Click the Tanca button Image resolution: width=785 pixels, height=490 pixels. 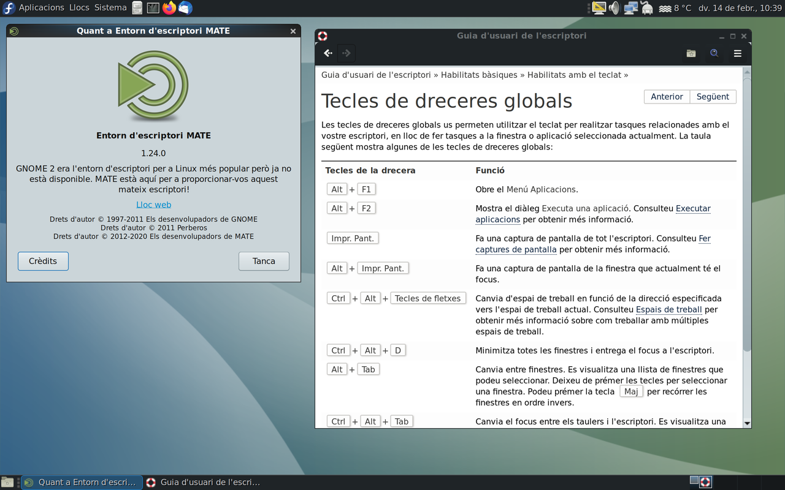[264, 261]
